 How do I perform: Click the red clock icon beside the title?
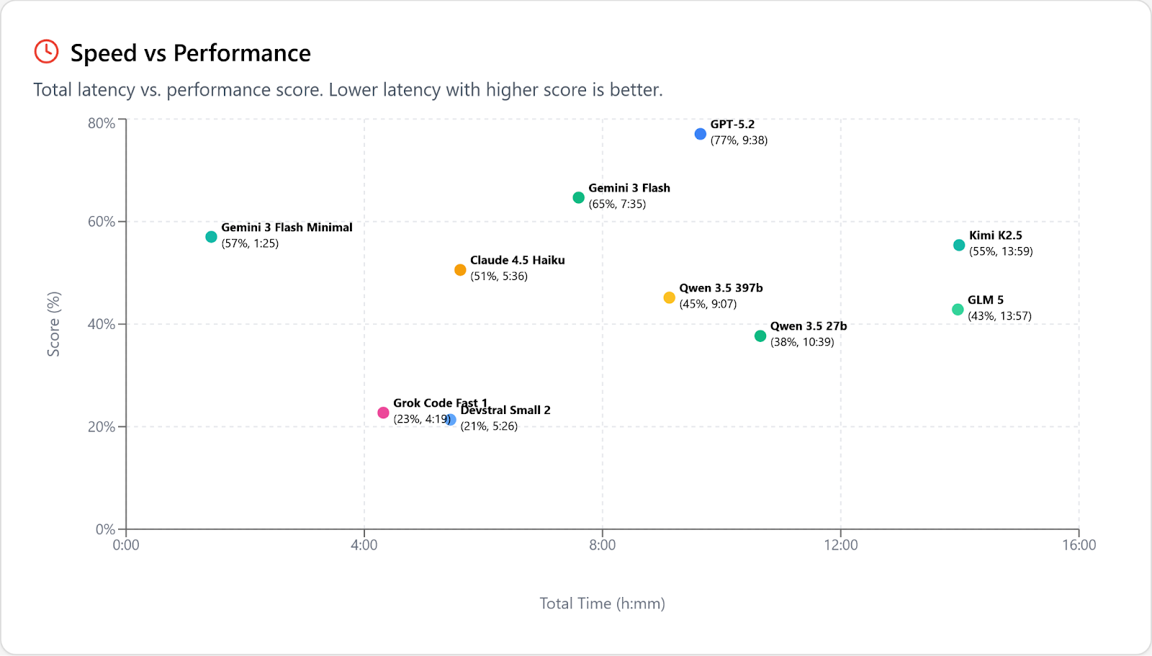[47, 52]
